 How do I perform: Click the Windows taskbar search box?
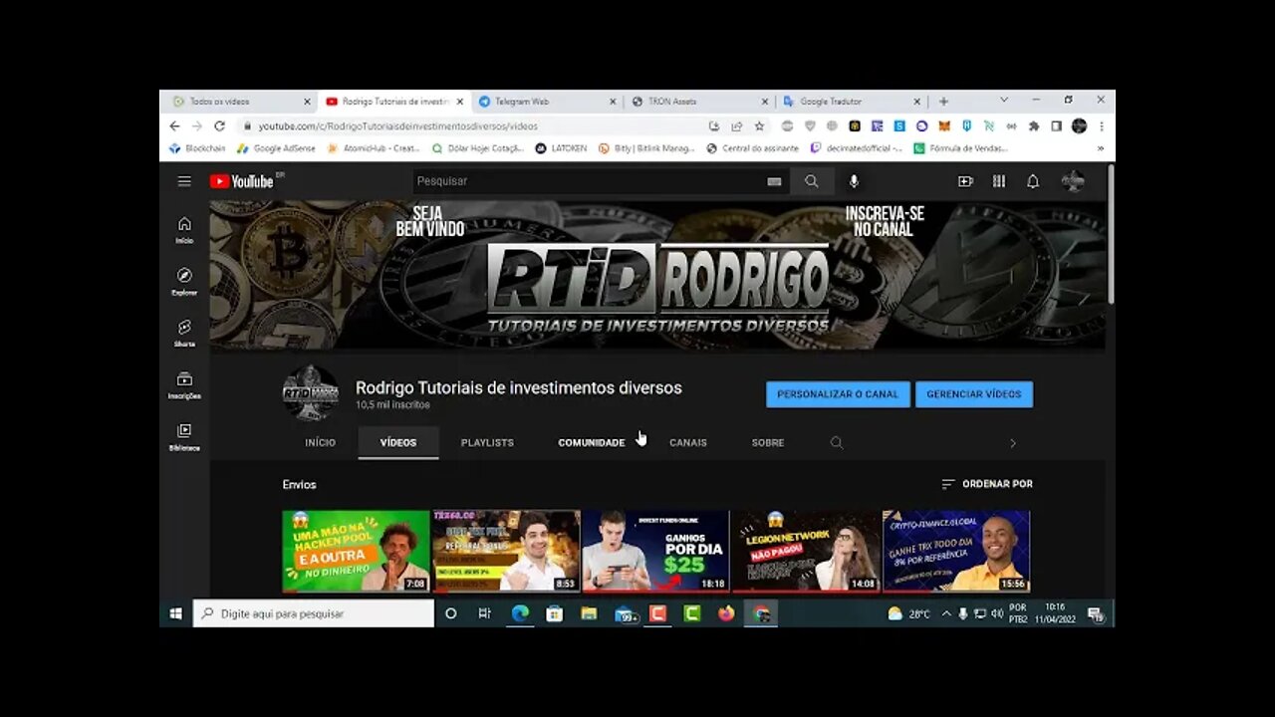point(314,613)
